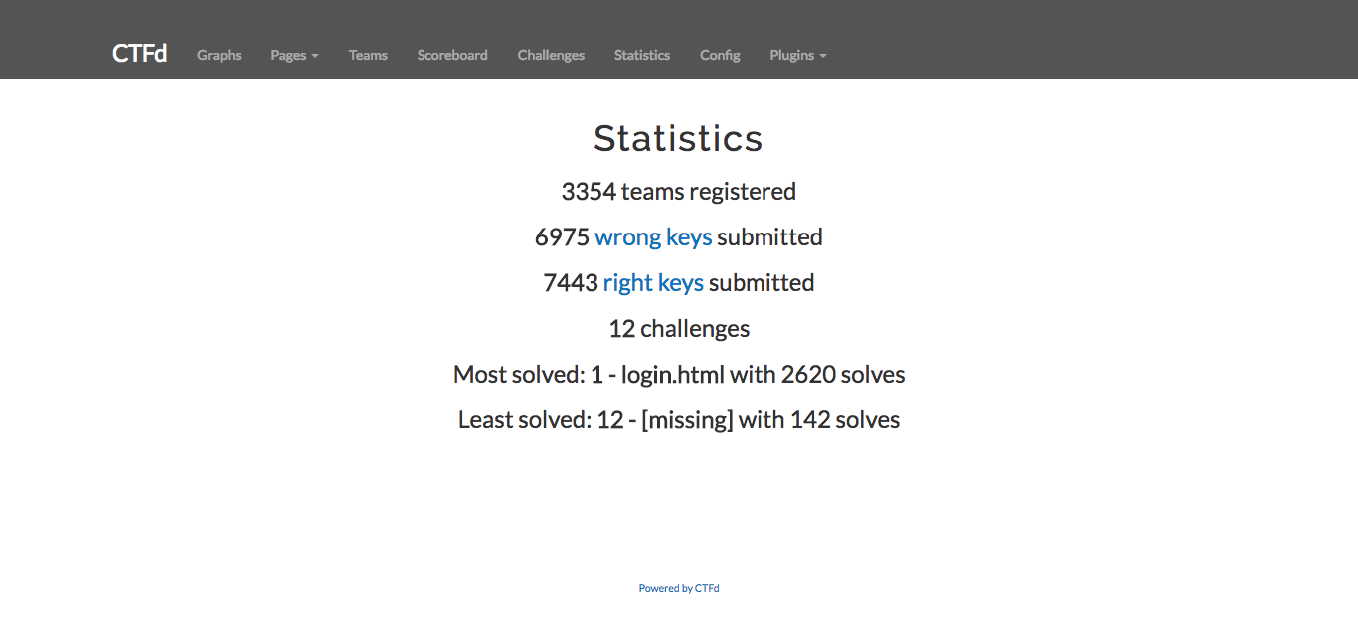Follow the "right keys" link
This screenshot has width=1358, height=623.
[653, 283]
